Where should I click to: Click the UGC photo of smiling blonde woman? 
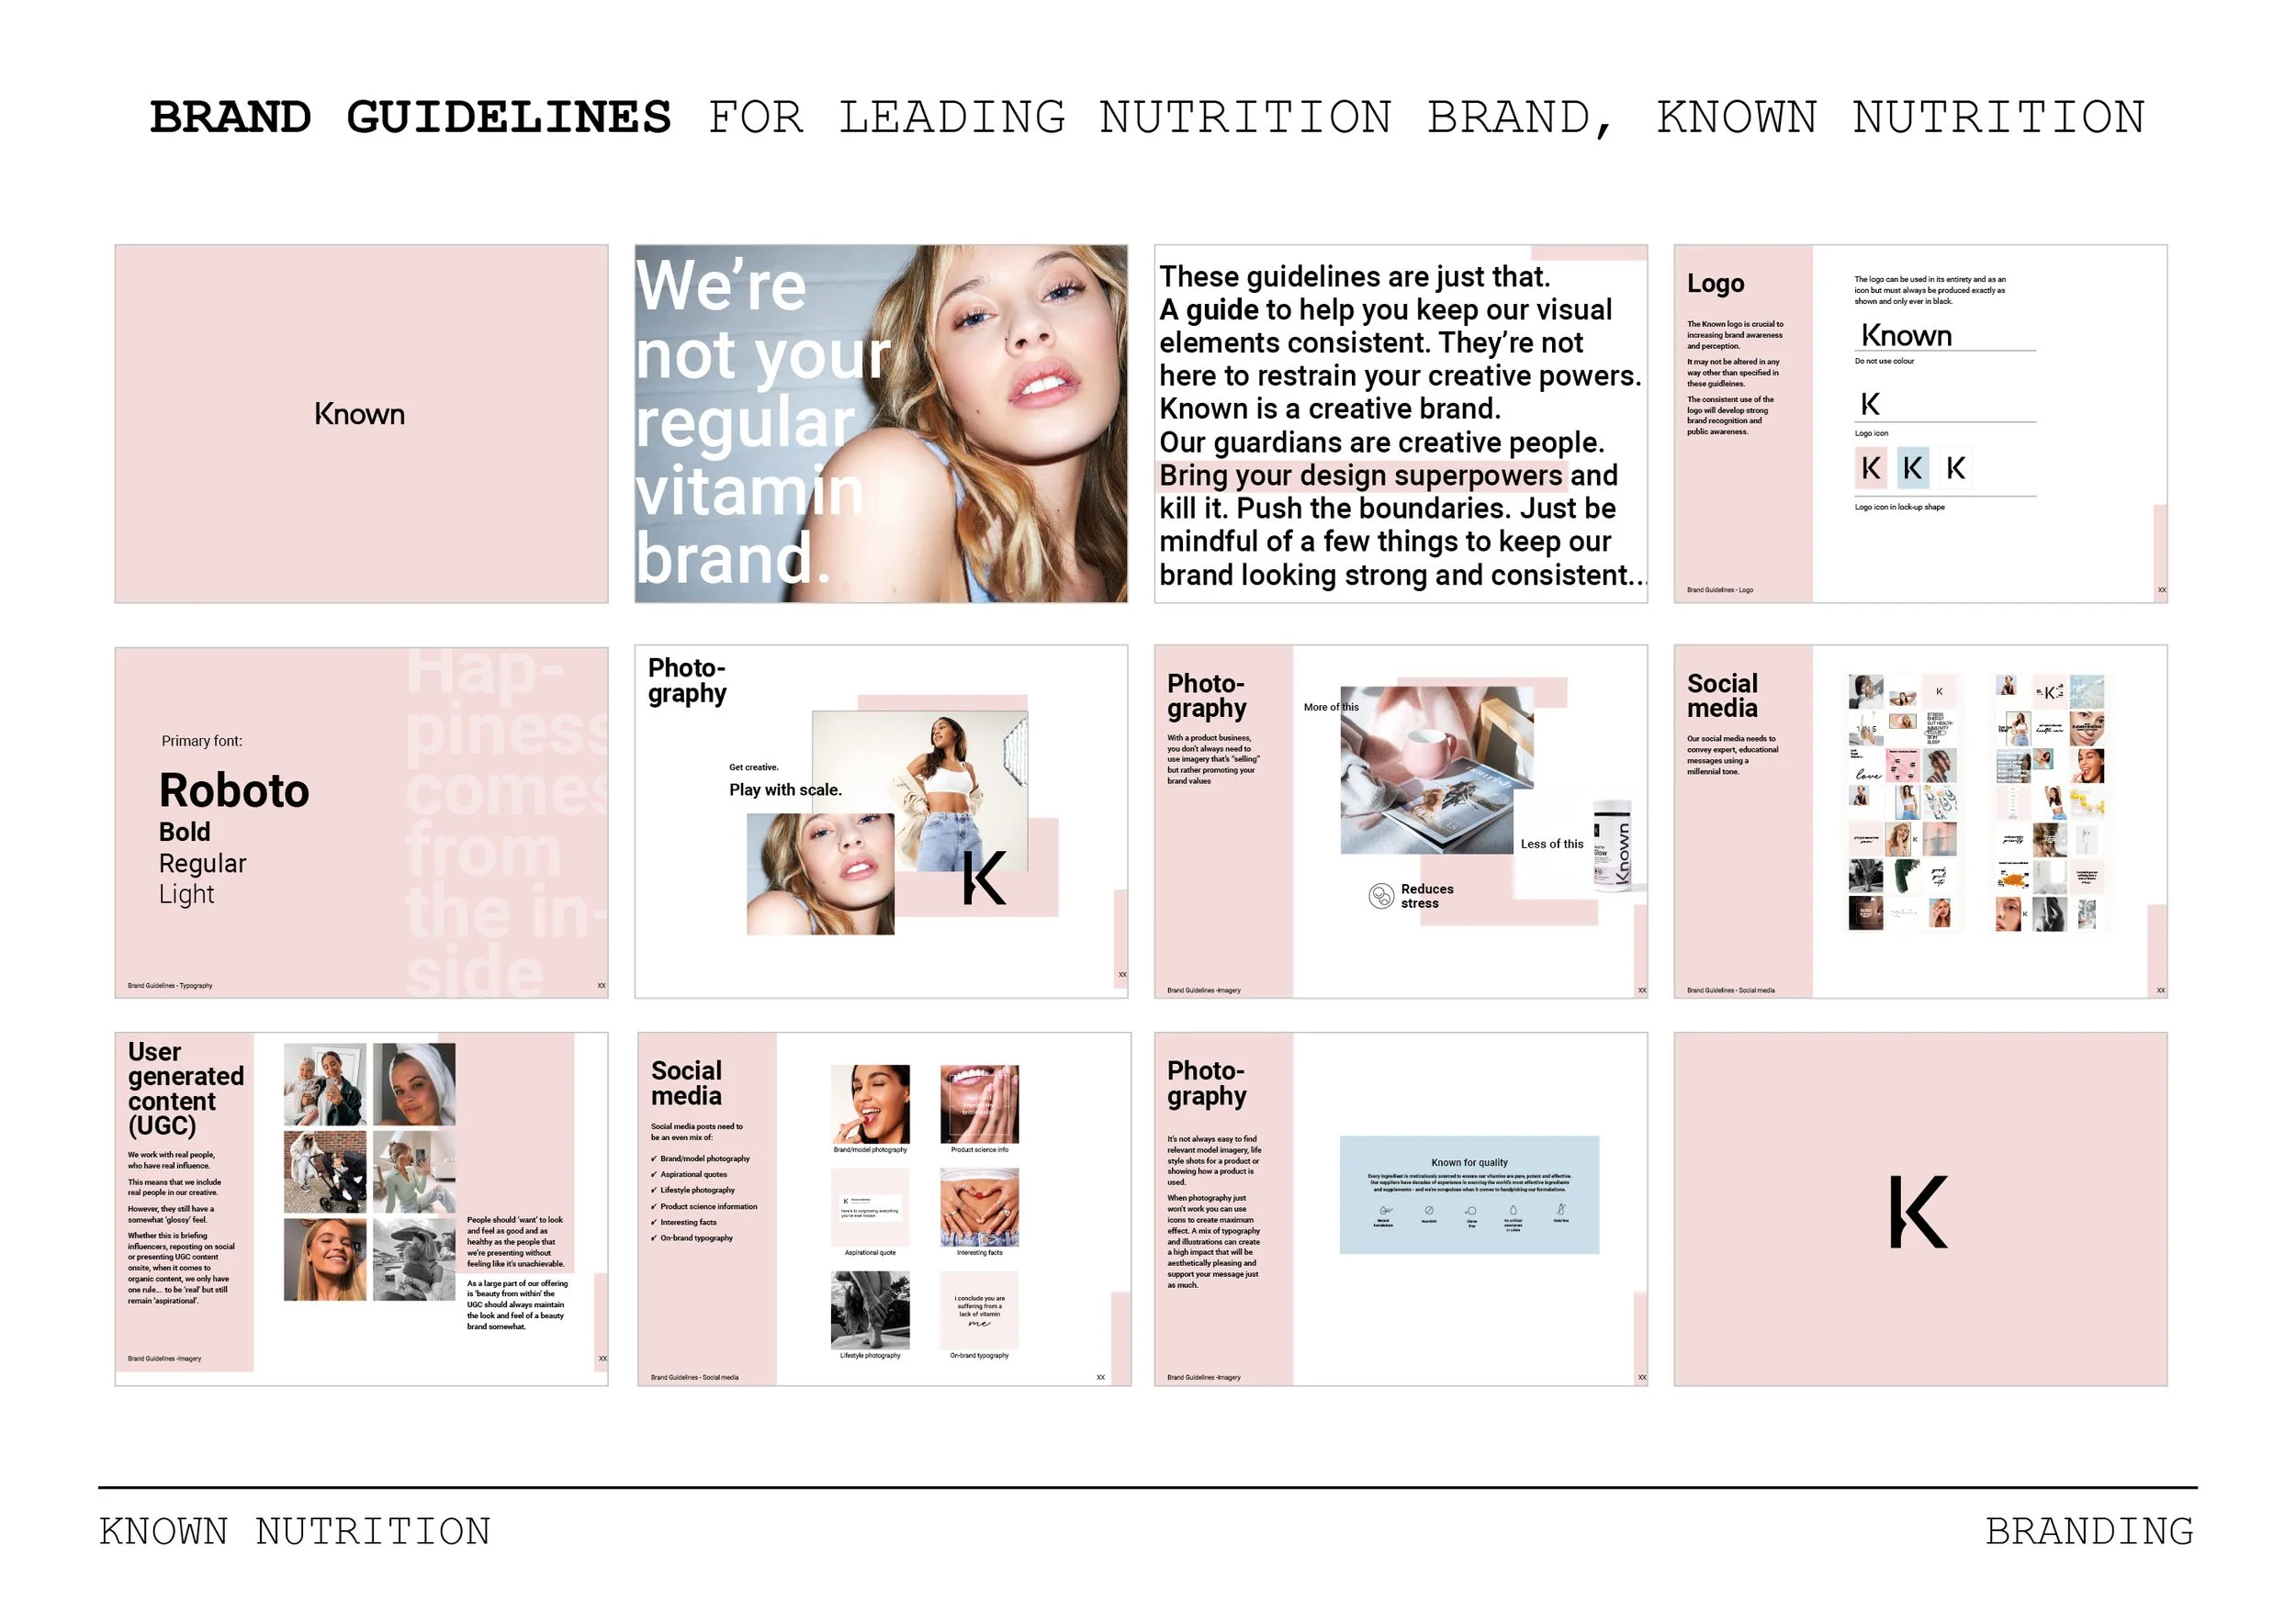[325, 1259]
